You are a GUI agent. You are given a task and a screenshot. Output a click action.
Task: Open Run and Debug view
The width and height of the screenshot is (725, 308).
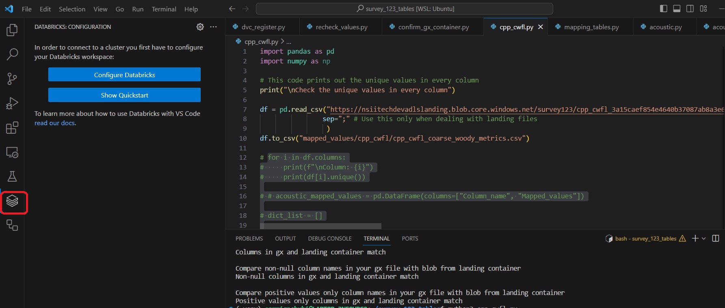tap(12, 103)
